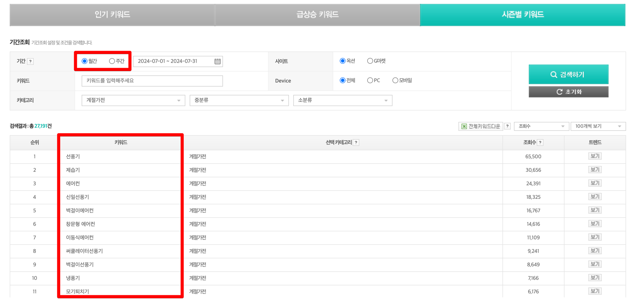Open the calendar date picker icon
Screen dimensions: 630x299
tap(217, 61)
